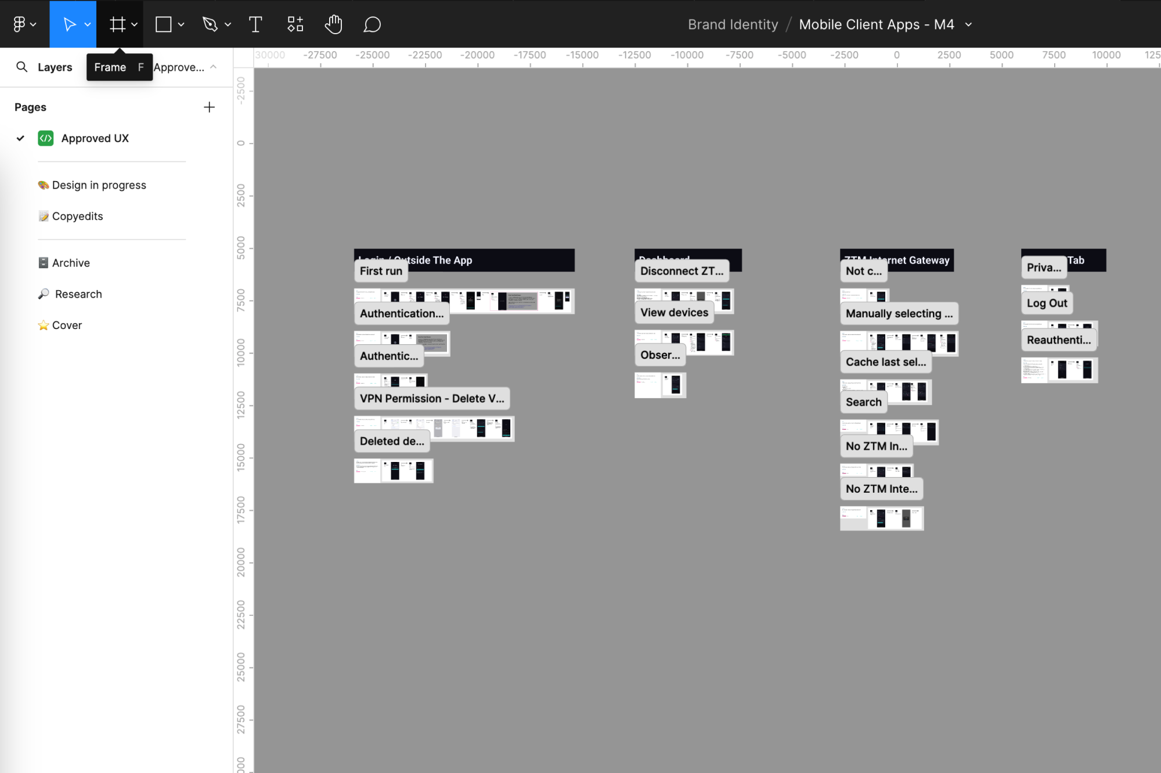
Task: Switch to the Layers tab
Action: pyautogui.click(x=55, y=67)
